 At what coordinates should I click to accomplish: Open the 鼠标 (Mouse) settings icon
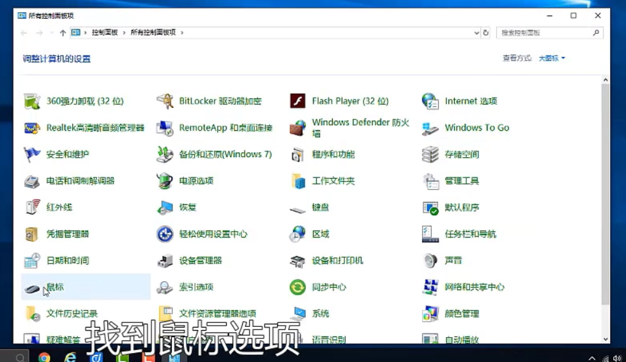33,288
